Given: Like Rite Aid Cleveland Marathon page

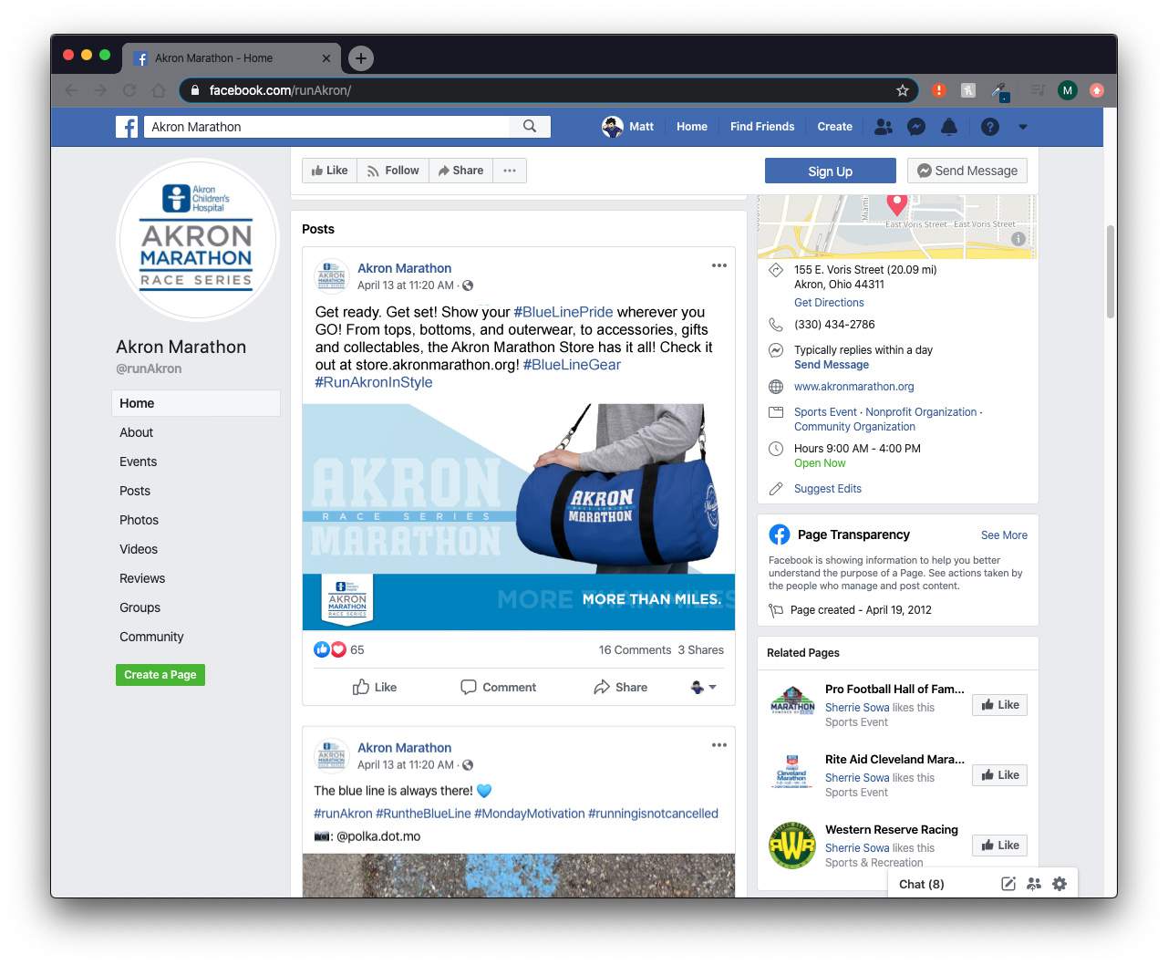Looking at the screenshot, I should tap(1000, 775).
